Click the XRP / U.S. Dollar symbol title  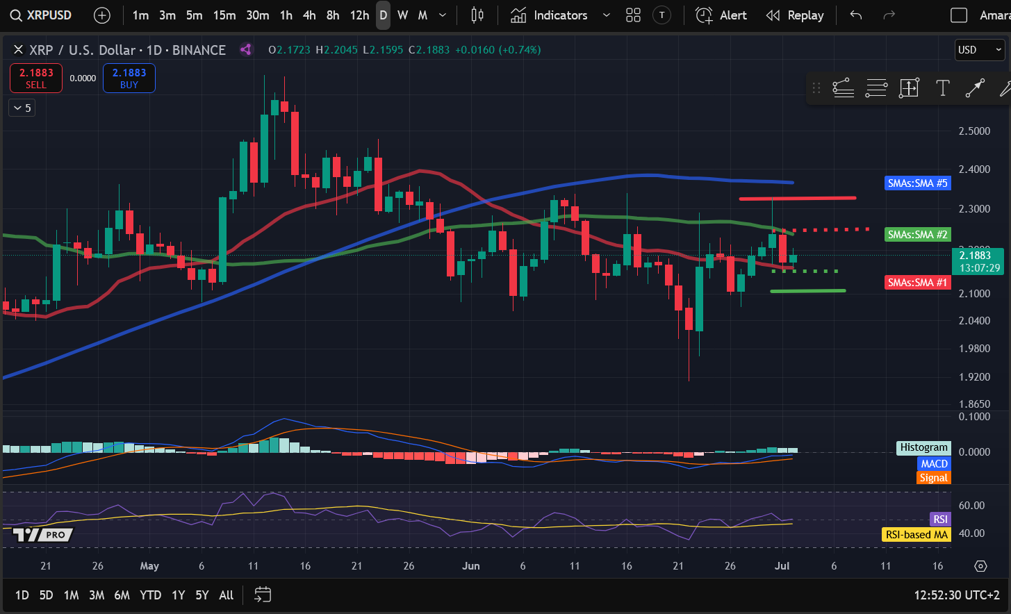pyautogui.click(x=127, y=50)
